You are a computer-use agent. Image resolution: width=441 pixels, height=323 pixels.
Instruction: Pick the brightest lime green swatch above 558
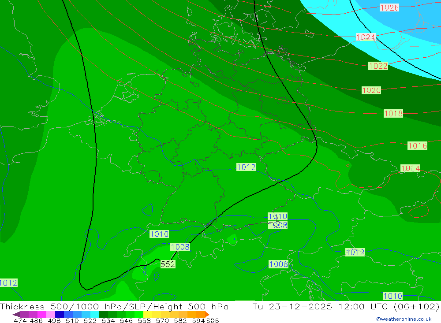(139, 314)
